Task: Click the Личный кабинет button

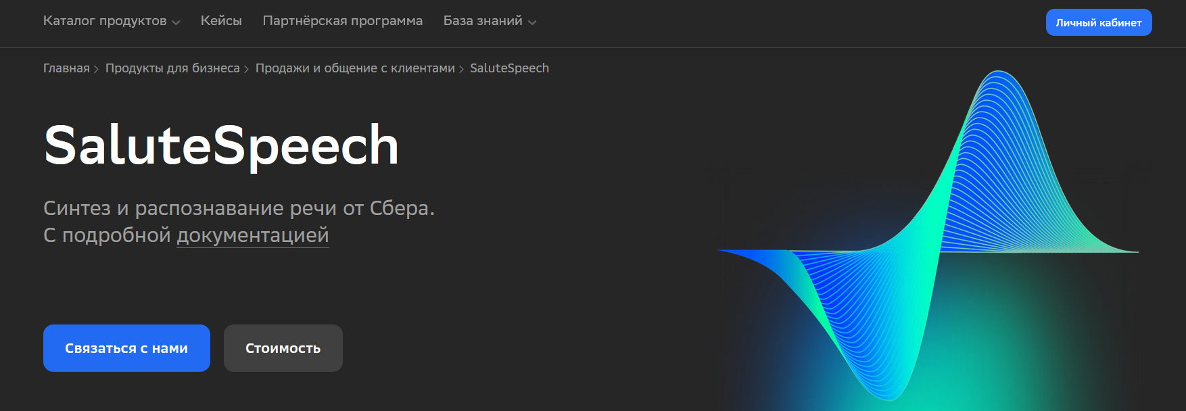Action: [1099, 22]
